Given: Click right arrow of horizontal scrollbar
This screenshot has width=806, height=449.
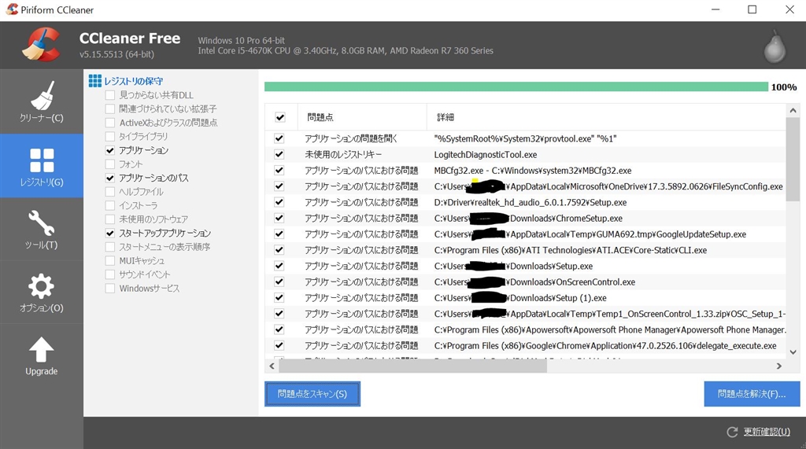Looking at the screenshot, I should click(x=778, y=366).
